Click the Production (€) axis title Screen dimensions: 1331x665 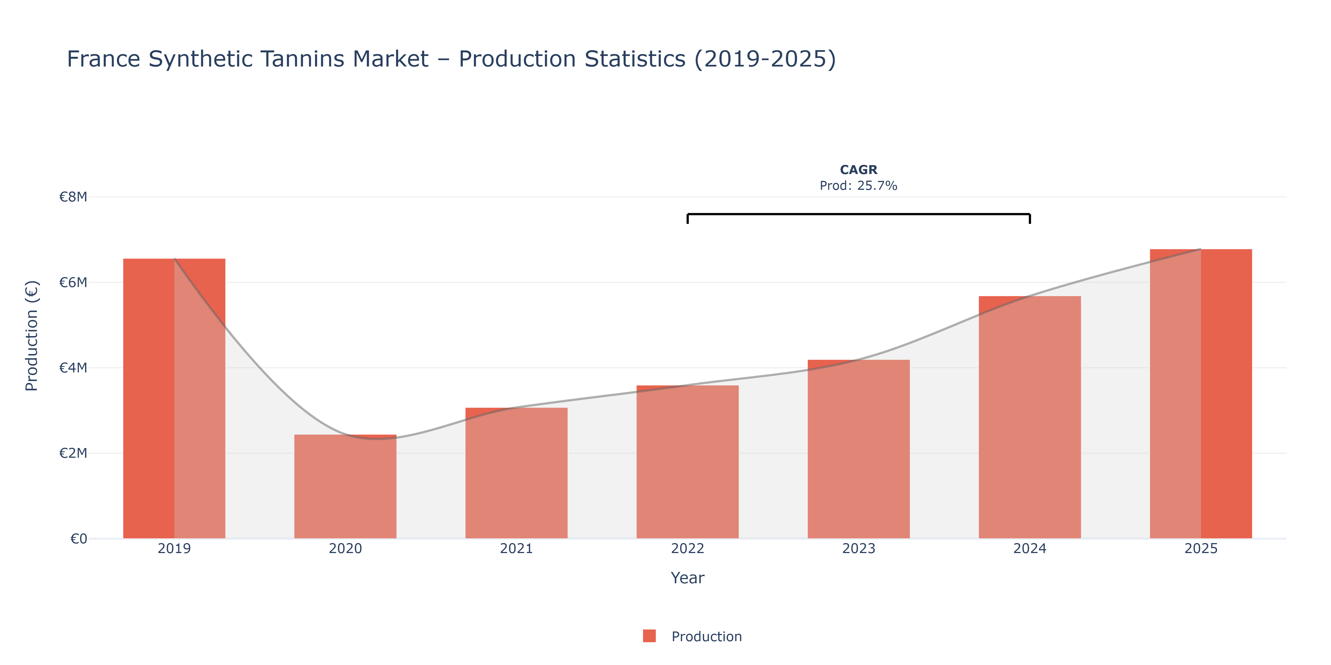tap(32, 336)
